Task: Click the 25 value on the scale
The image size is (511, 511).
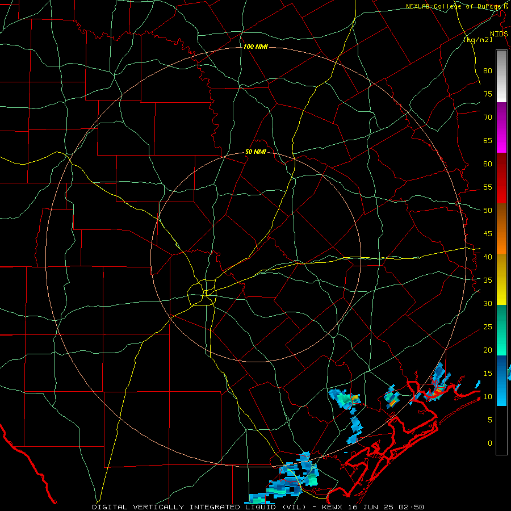Action: [488, 327]
